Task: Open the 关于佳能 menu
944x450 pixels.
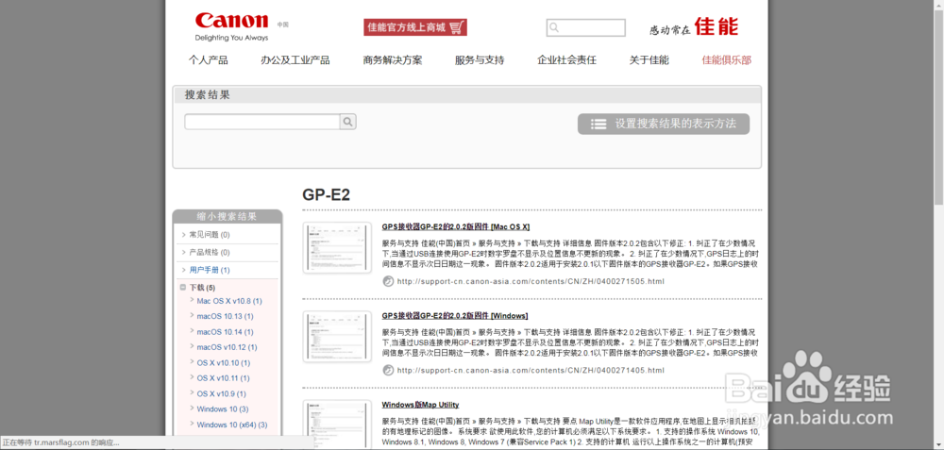Action: click(649, 60)
